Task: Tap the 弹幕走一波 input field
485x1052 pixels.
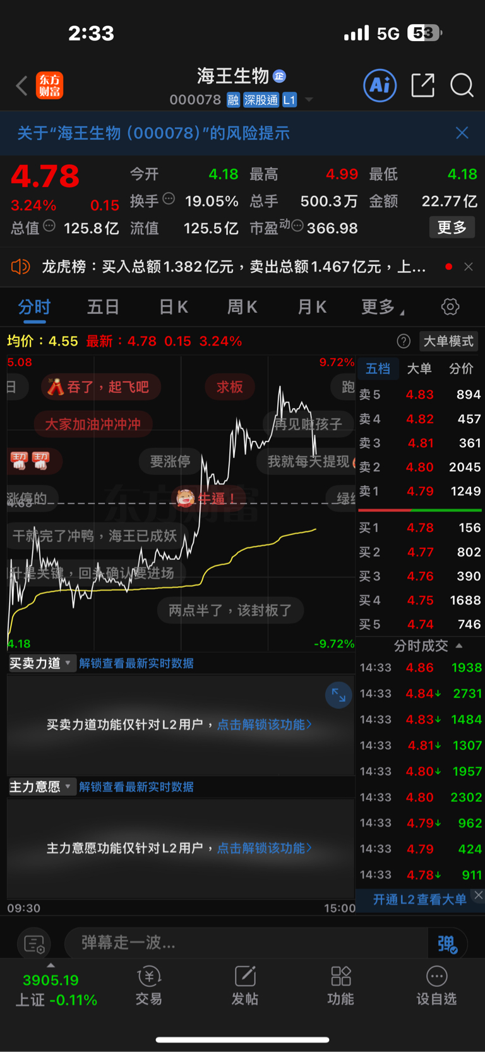Action: click(246, 943)
